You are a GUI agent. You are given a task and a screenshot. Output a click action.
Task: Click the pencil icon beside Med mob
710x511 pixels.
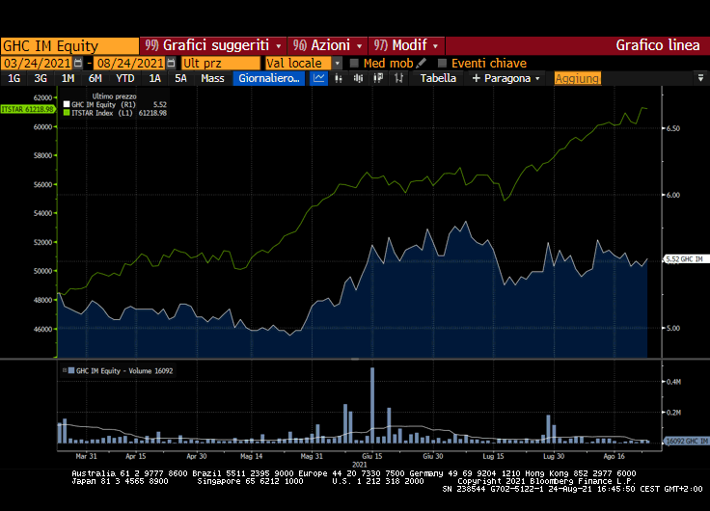click(x=422, y=63)
